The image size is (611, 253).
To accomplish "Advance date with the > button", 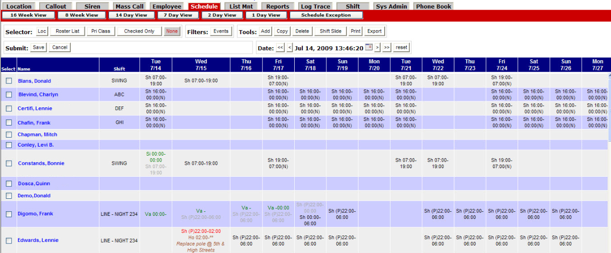I will [x=377, y=47].
